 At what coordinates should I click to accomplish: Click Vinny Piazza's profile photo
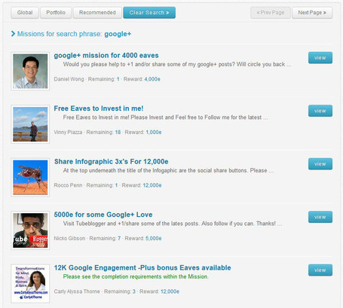[30, 124]
